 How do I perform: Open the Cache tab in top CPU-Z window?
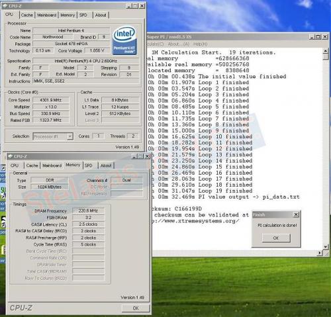[27, 15]
